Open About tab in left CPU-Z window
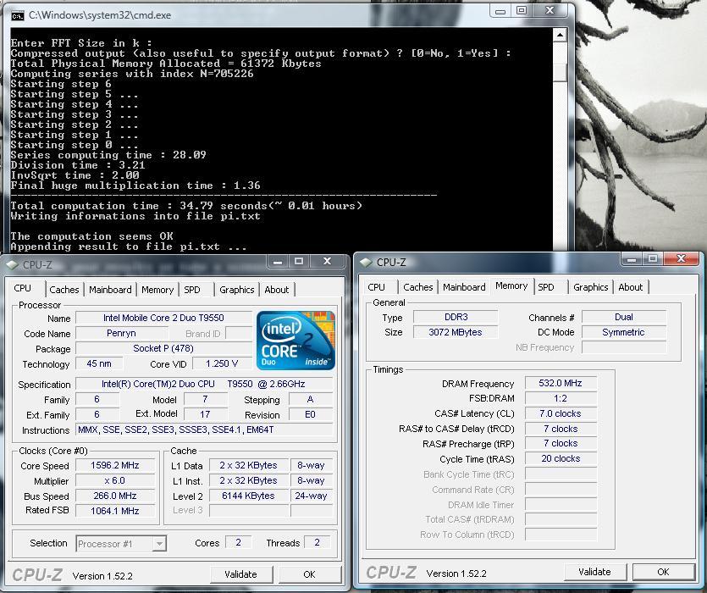 (x=276, y=290)
